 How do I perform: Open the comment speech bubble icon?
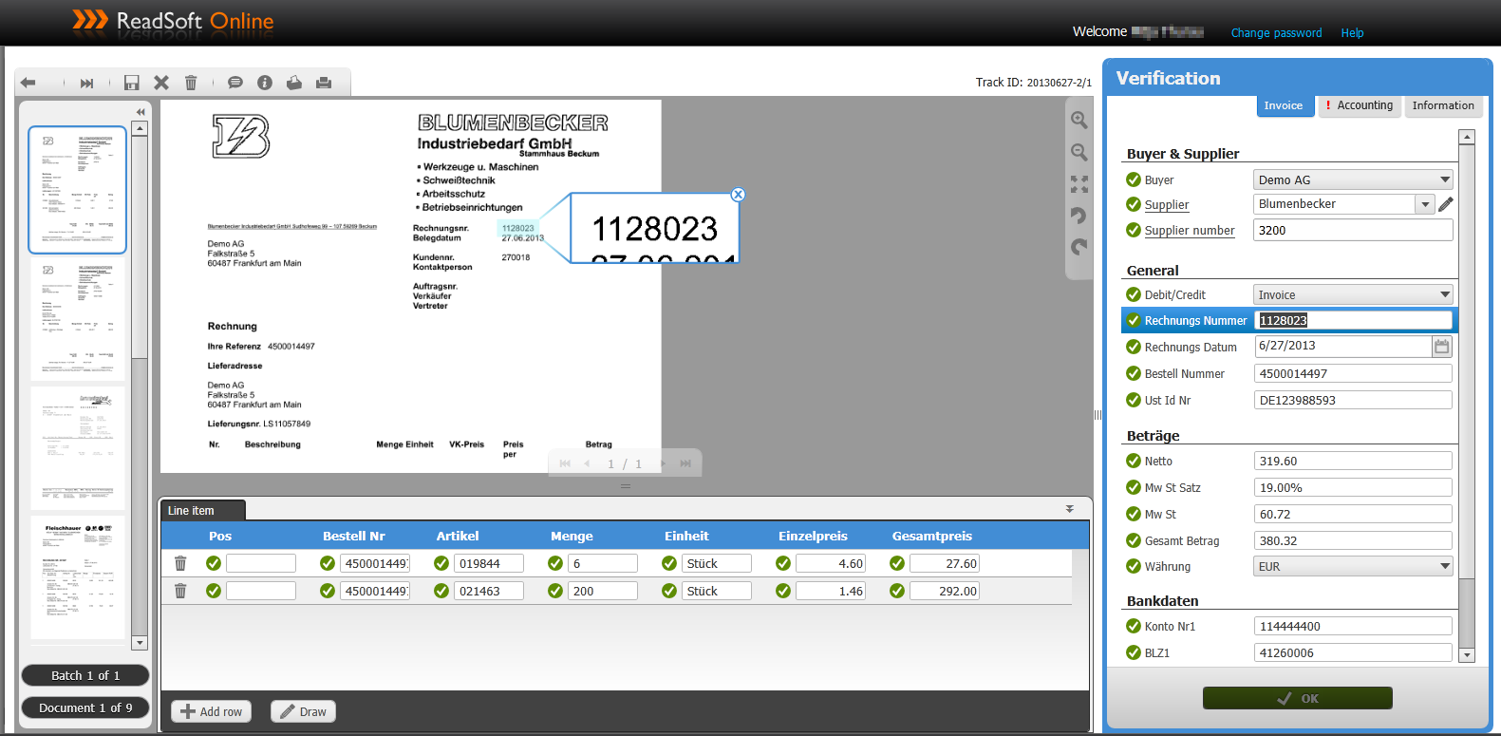click(235, 83)
